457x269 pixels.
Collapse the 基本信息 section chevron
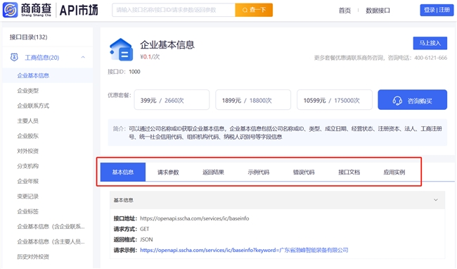436,200
